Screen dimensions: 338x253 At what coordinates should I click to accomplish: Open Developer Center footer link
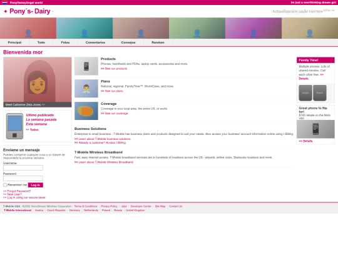tap(141, 206)
